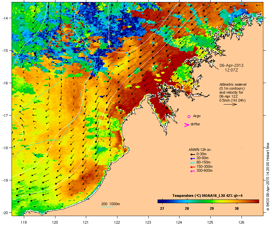
Task: Click the 0.5m/s (1kt 24h) label
Action: coord(233,100)
